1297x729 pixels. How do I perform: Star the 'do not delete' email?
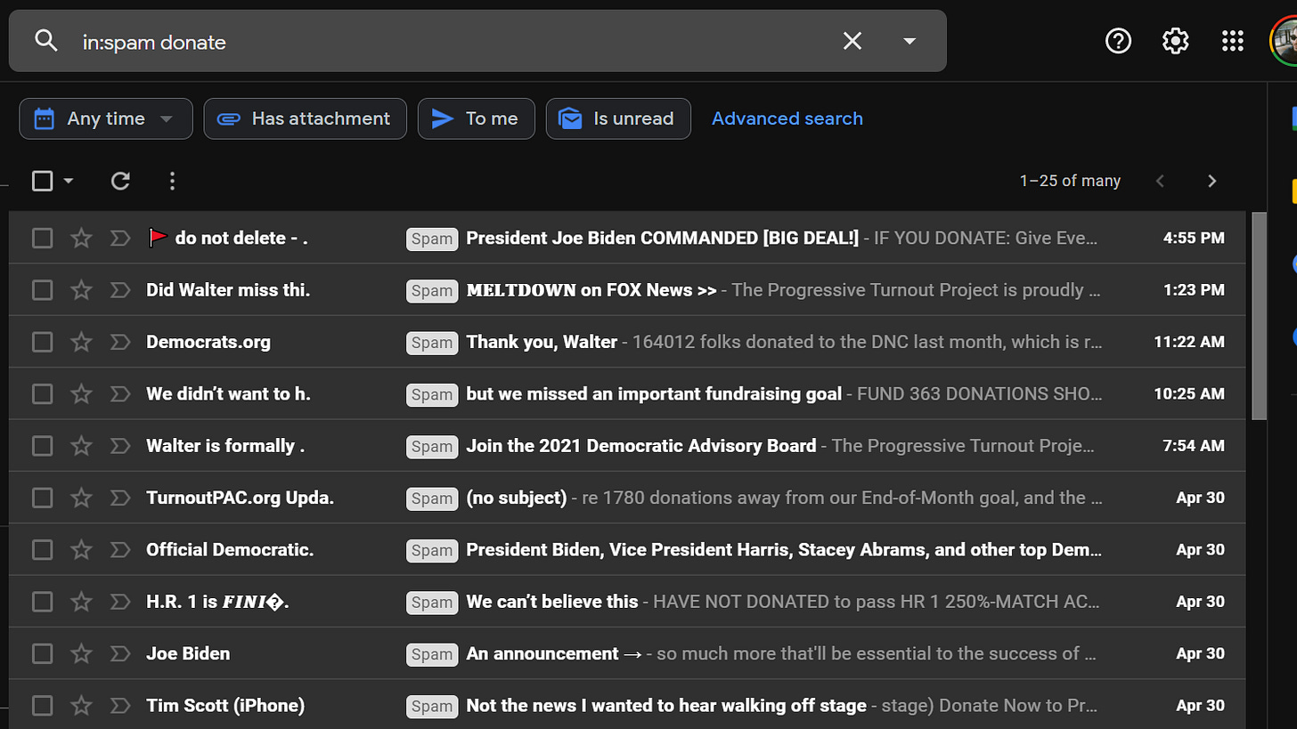(81, 238)
